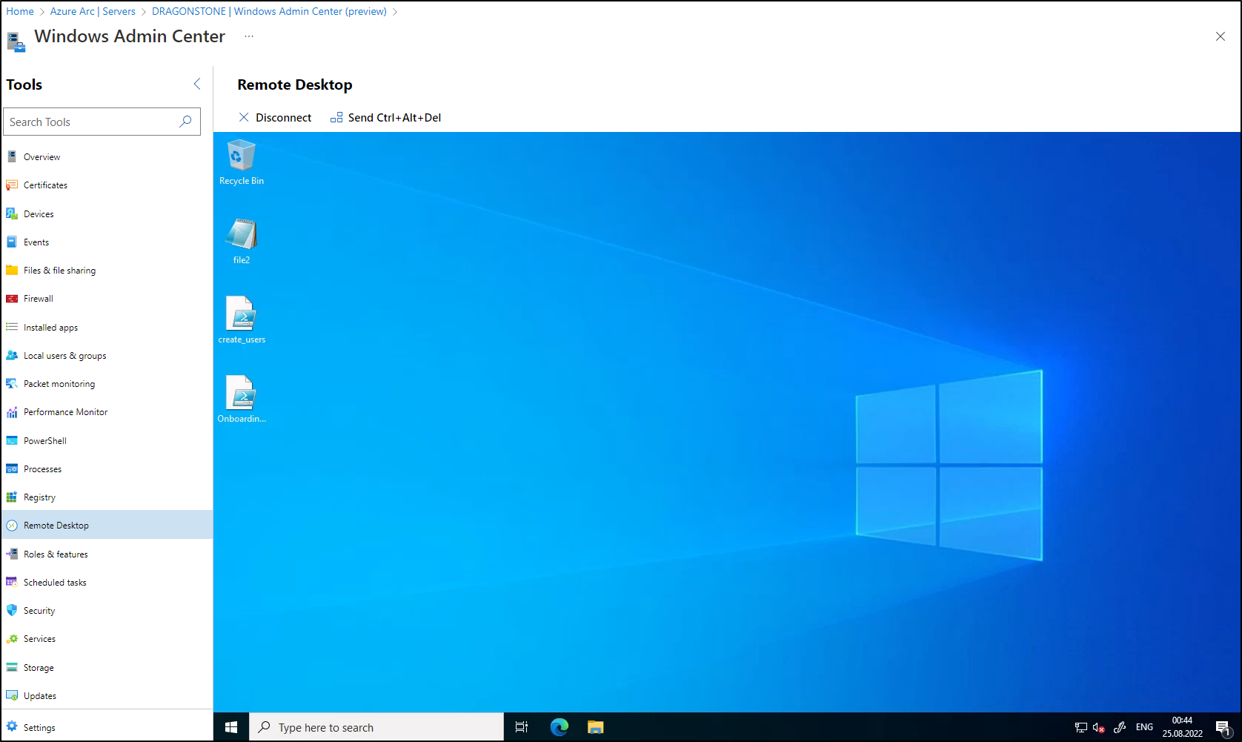Click the pen/Windows Ink tray icon
This screenshot has width=1242, height=742.
[x=1120, y=727]
